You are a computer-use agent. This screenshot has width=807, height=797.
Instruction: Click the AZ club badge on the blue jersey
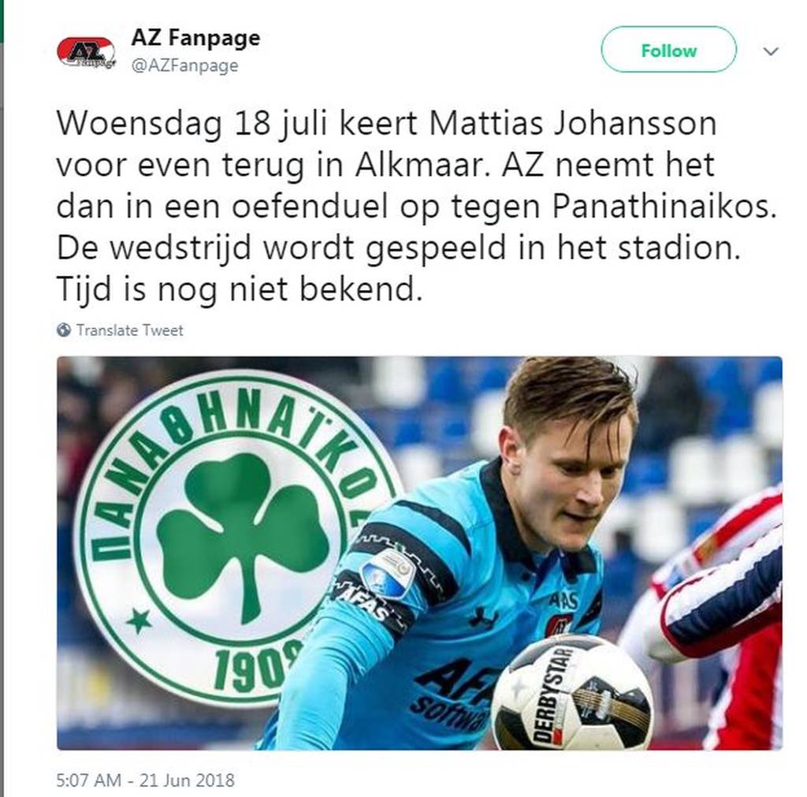(559, 624)
